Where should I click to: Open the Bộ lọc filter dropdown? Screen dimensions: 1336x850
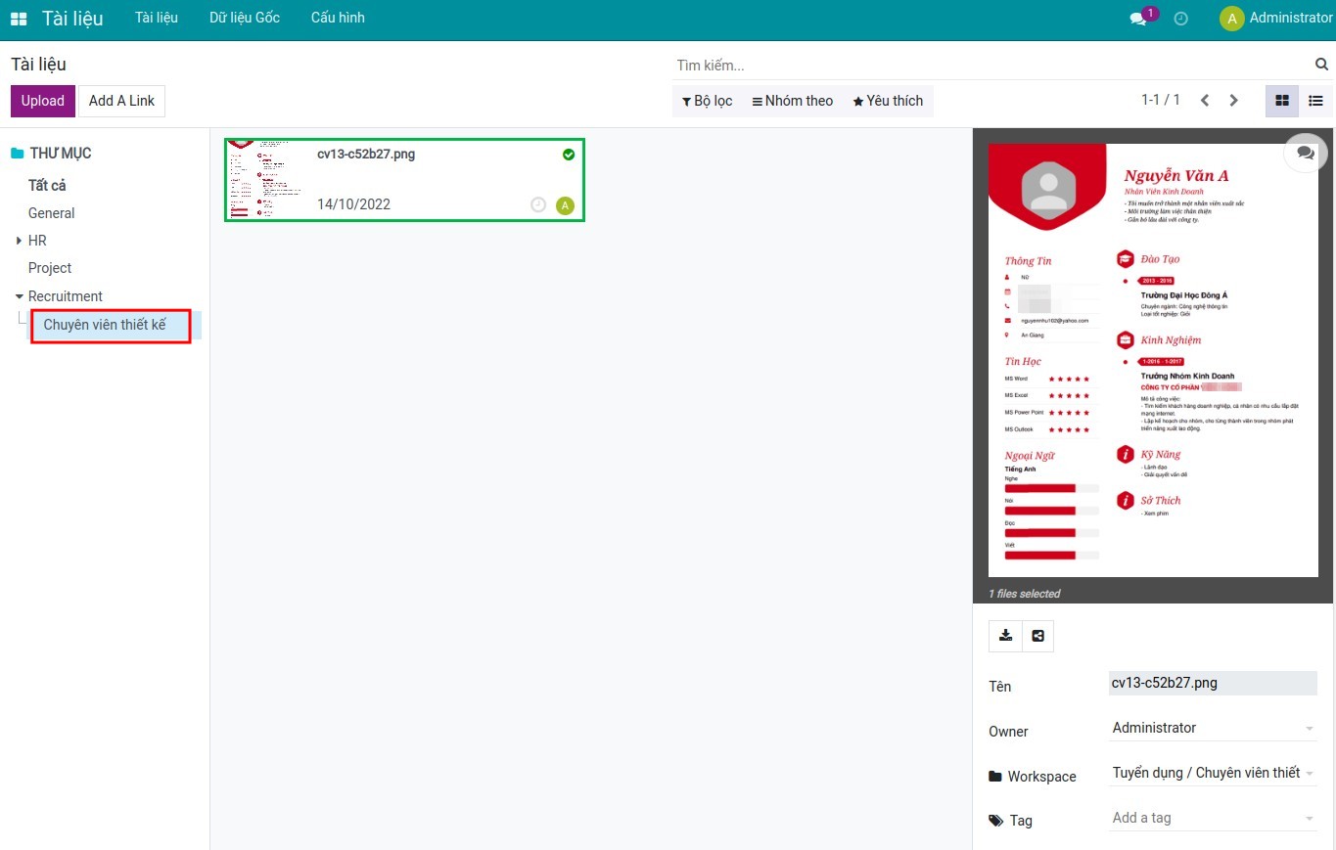coord(708,101)
